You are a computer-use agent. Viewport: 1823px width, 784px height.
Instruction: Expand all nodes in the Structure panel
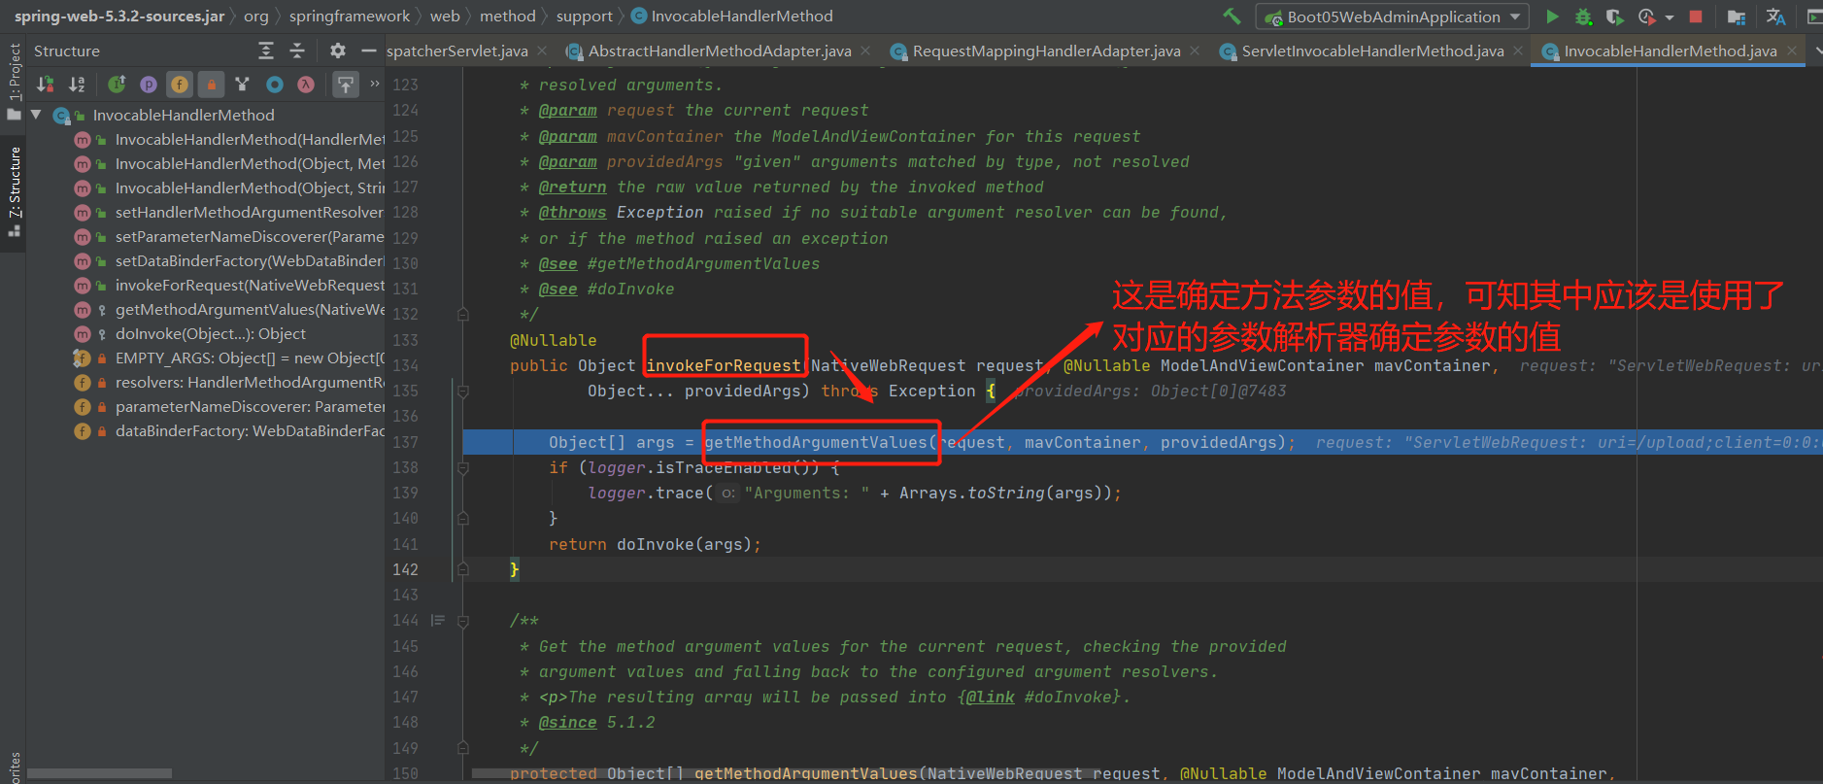pyautogui.click(x=266, y=51)
